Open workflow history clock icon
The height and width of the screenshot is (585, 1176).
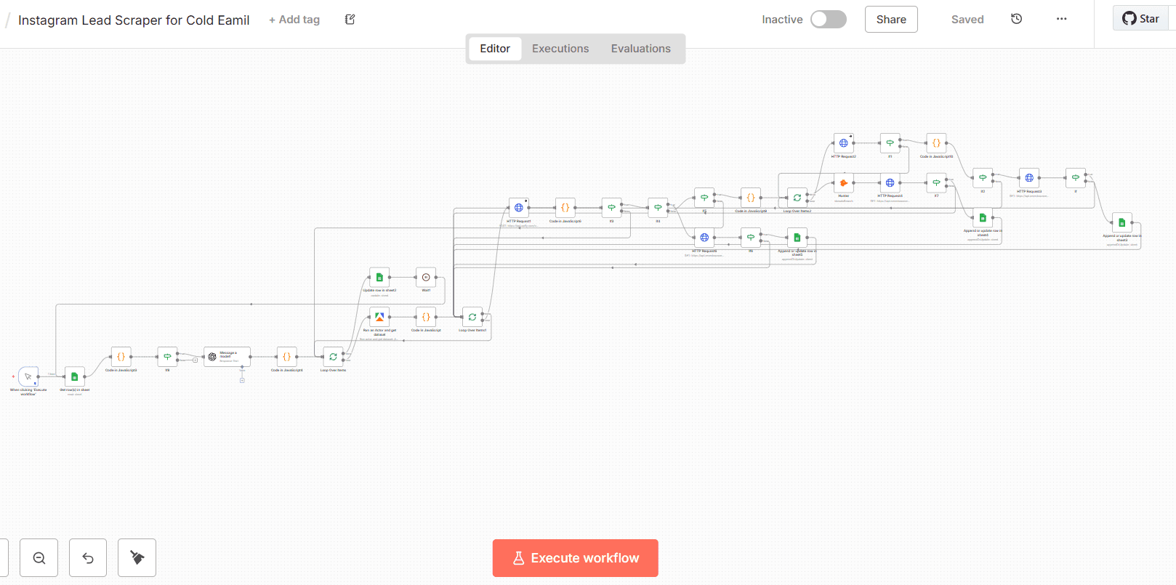point(1016,19)
